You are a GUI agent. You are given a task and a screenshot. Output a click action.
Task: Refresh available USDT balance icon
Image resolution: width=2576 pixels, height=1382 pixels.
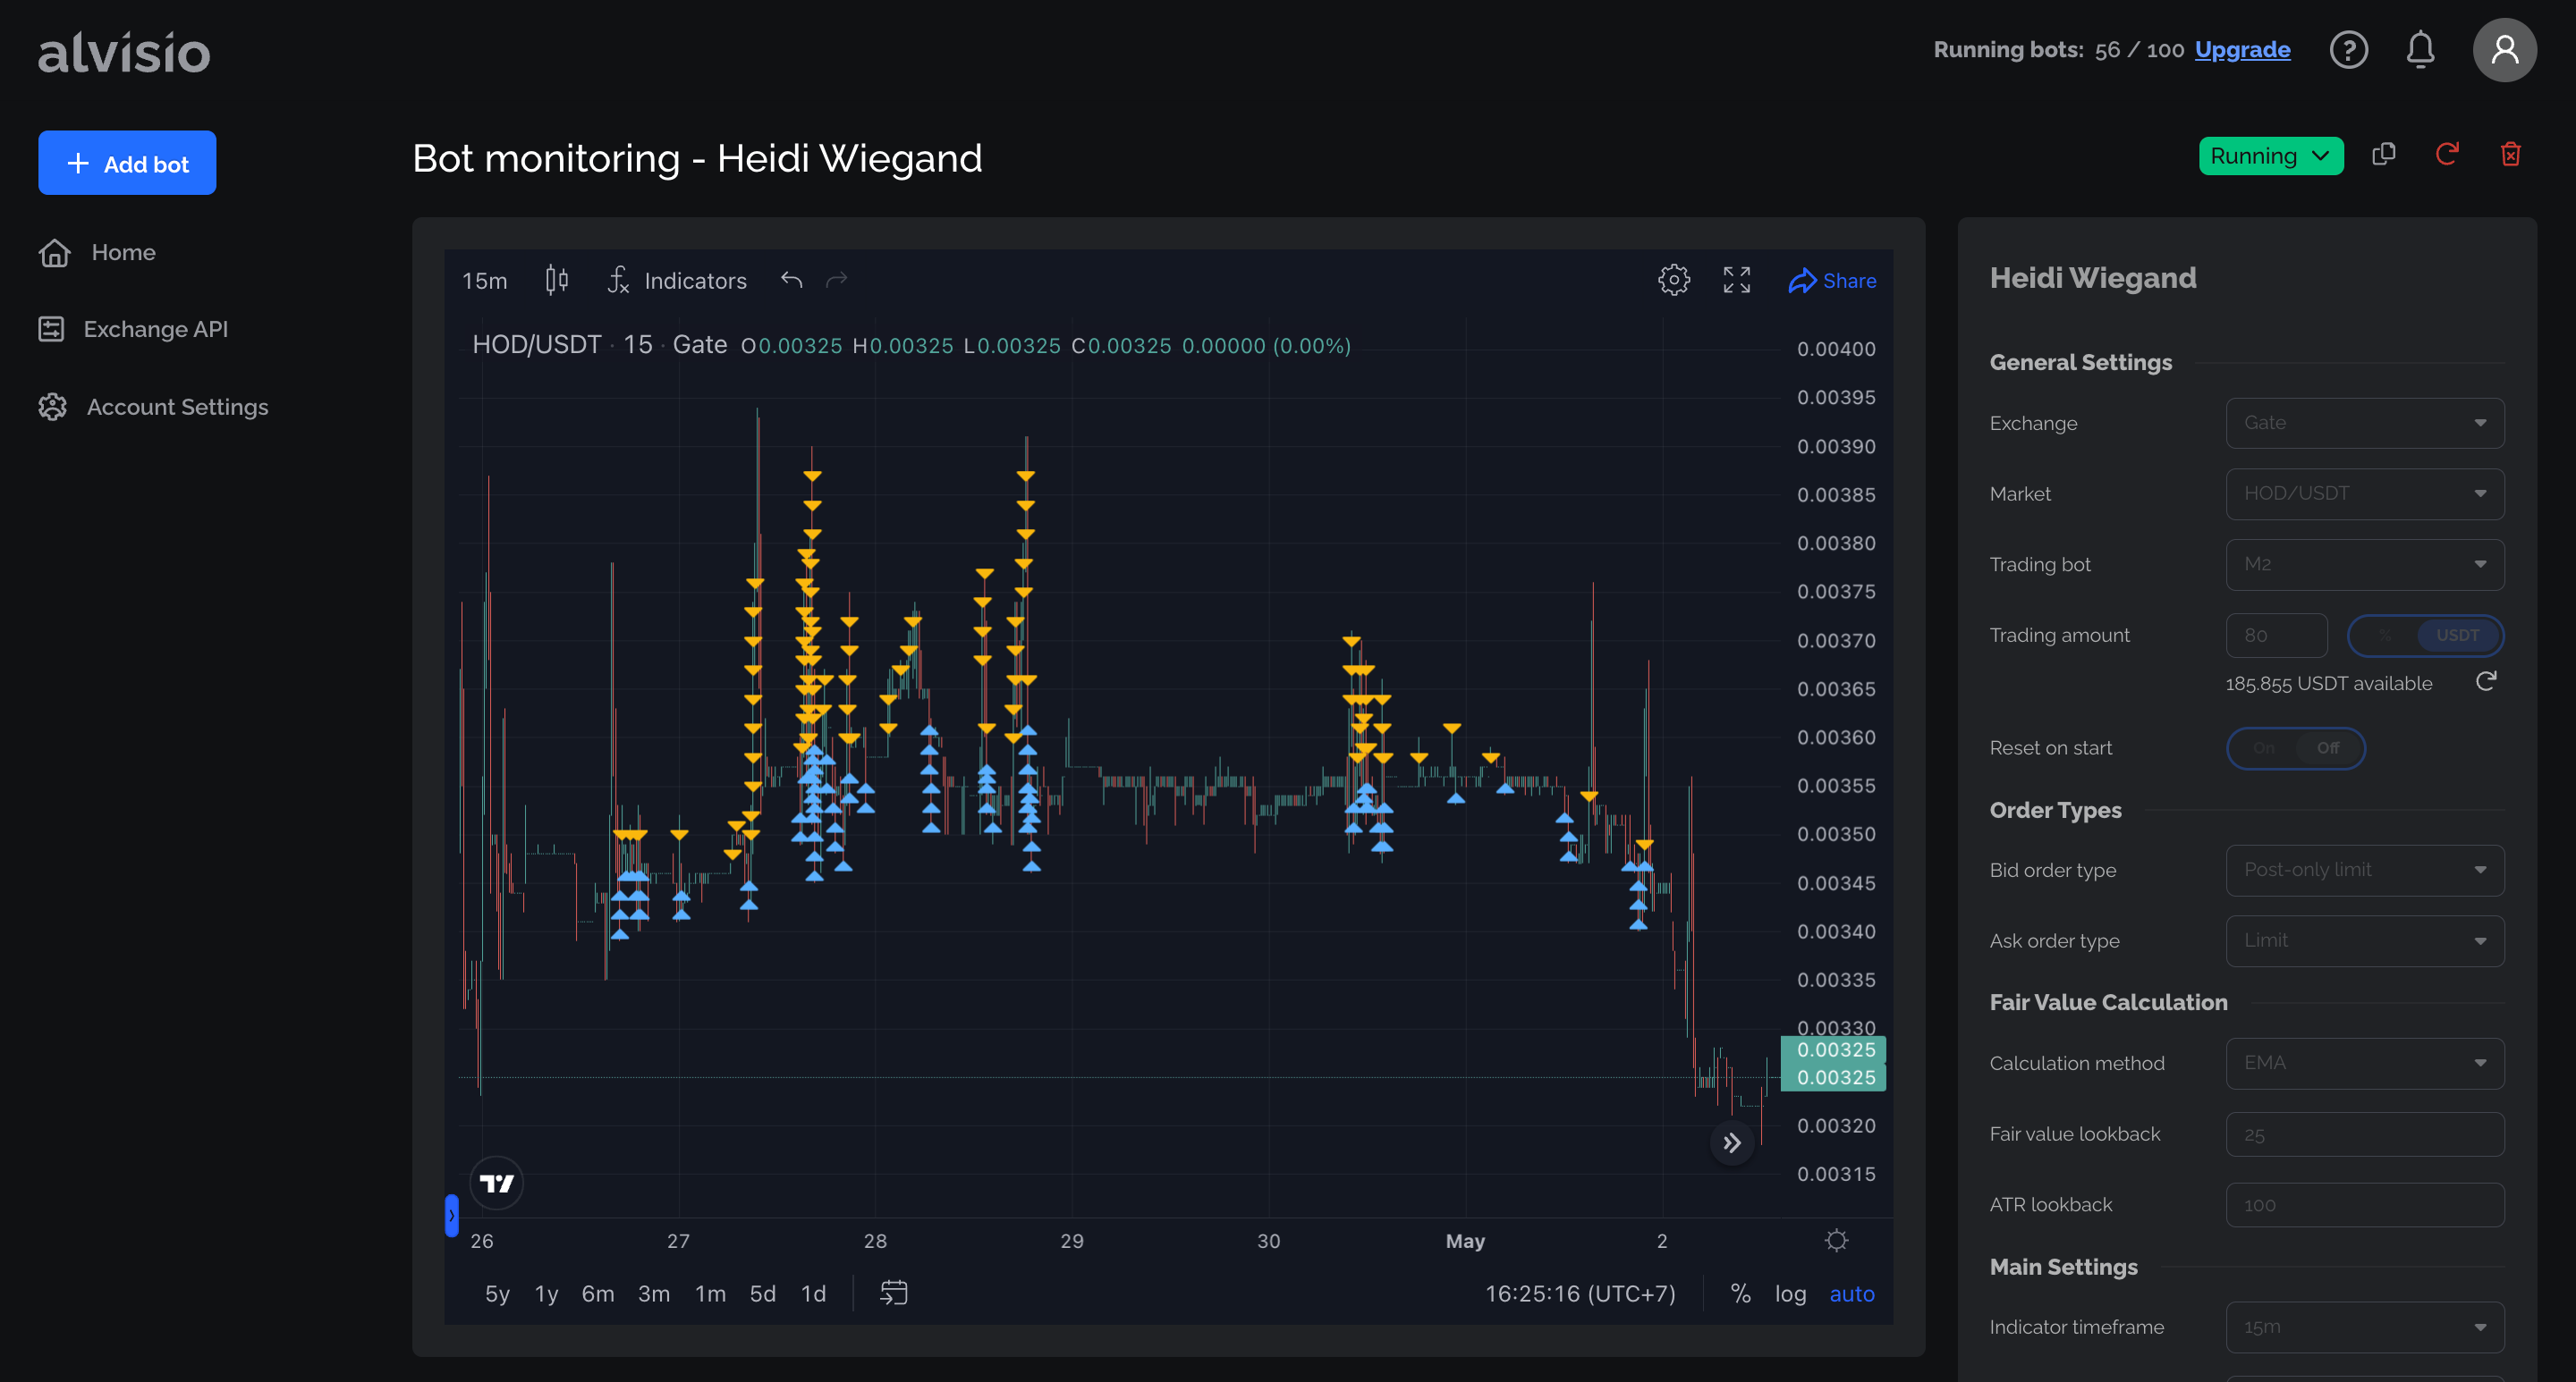tap(2486, 682)
